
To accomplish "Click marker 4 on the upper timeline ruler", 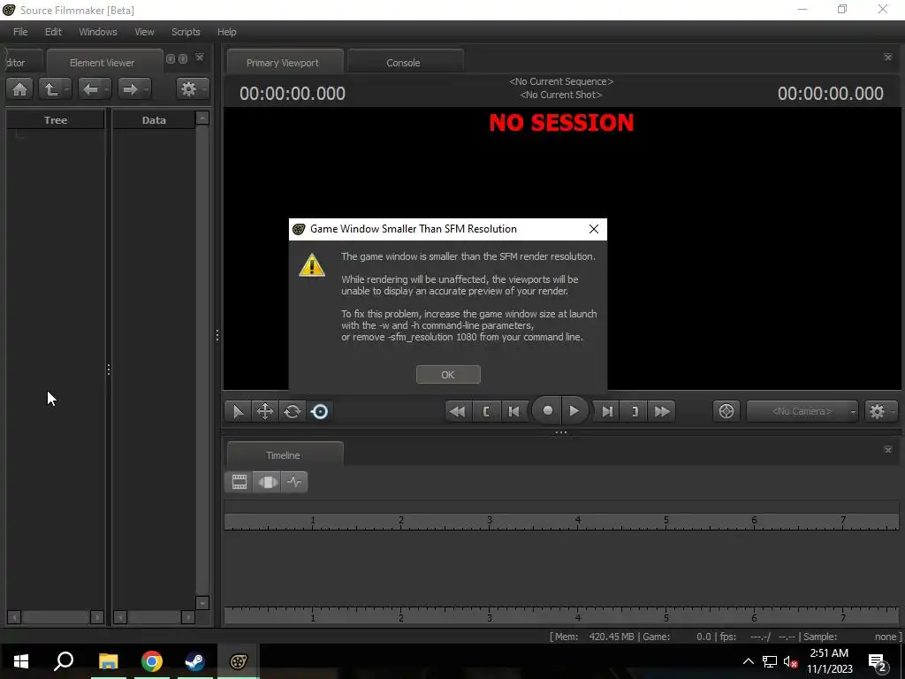I will coord(578,521).
